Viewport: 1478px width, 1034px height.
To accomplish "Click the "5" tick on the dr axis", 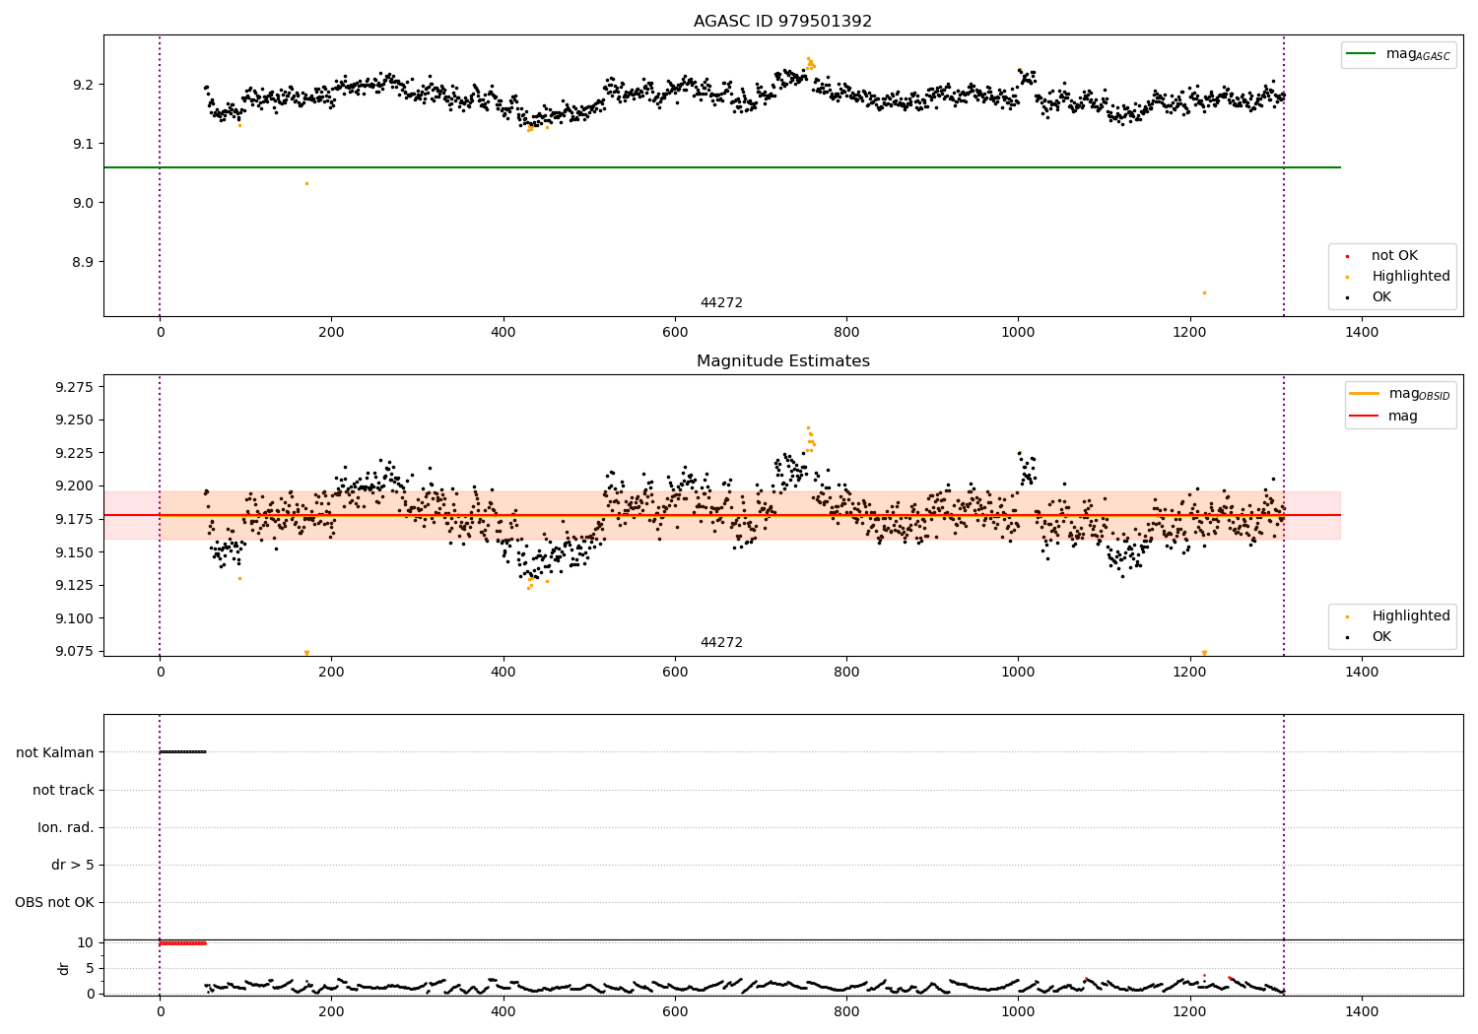I will pos(90,968).
